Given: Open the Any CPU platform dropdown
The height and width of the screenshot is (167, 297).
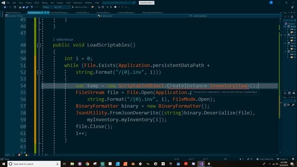Looking at the screenshot, I should [62, 7].
